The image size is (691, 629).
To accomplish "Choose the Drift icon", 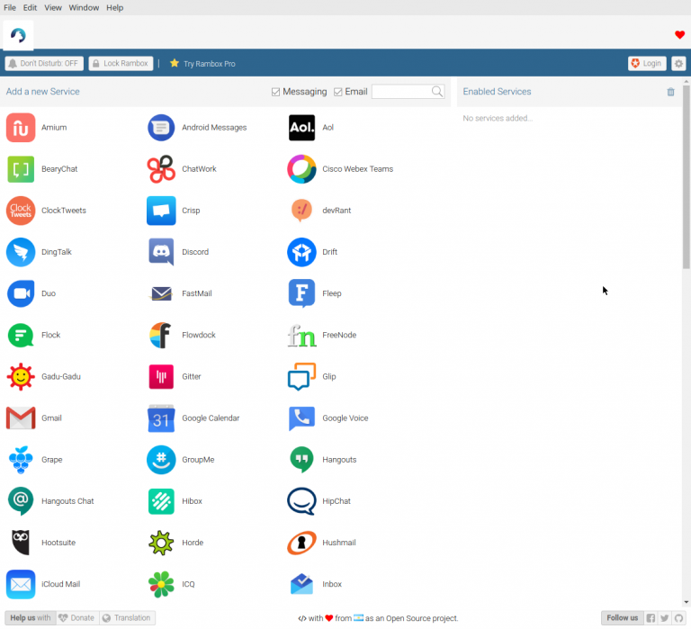I will pos(302,252).
